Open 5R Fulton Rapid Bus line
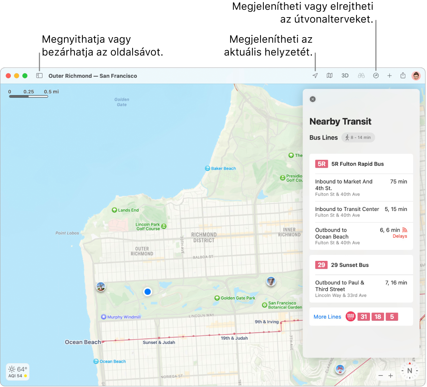The width and height of the screenshot is (427, 387). 357,164
